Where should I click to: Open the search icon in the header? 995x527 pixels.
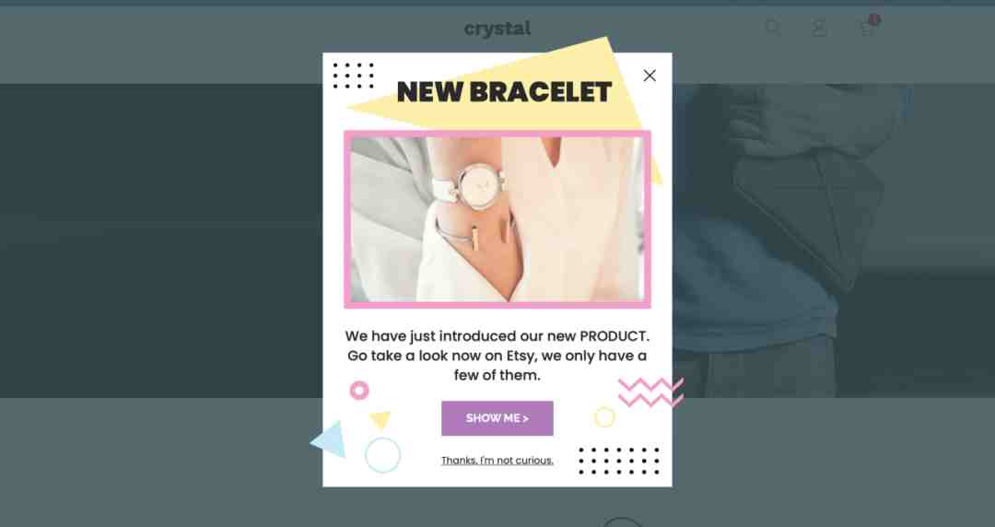(772, 28)
